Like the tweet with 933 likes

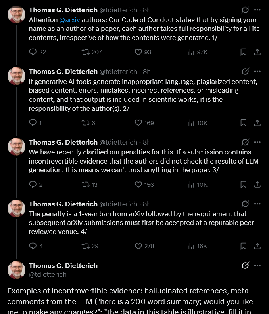coord(144,52)
